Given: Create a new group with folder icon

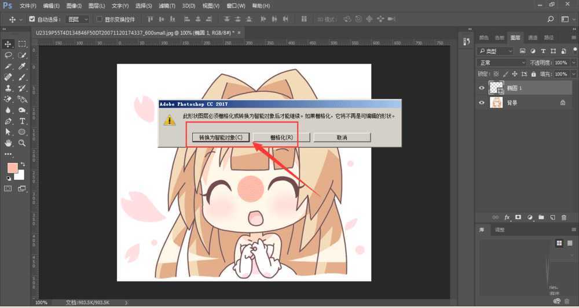Looking at the screenshot, I should (x=541, y=217).
